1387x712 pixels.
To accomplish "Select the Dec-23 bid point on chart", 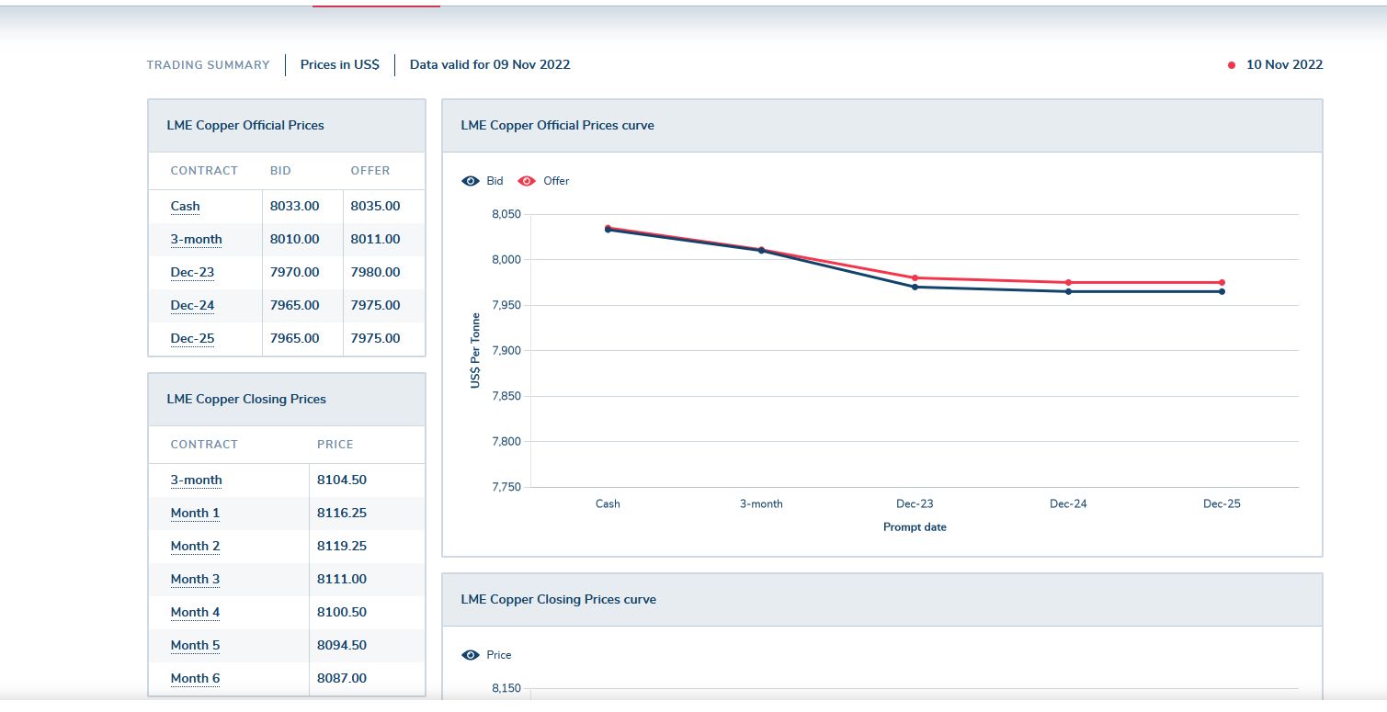I will (915, 287).
